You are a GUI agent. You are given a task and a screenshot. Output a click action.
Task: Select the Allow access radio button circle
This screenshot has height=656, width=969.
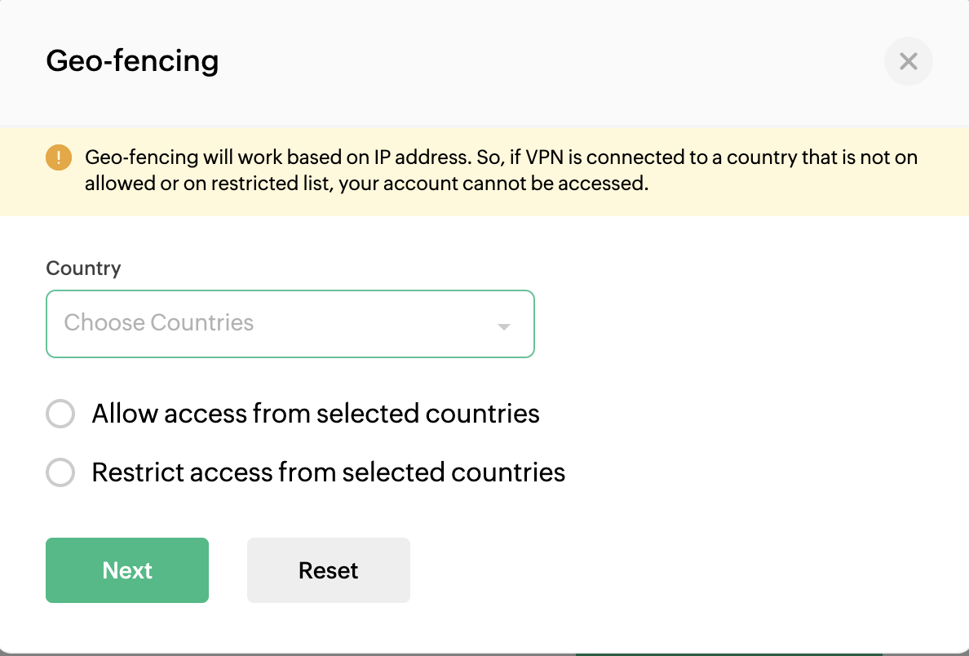click(x=60, y=414)
